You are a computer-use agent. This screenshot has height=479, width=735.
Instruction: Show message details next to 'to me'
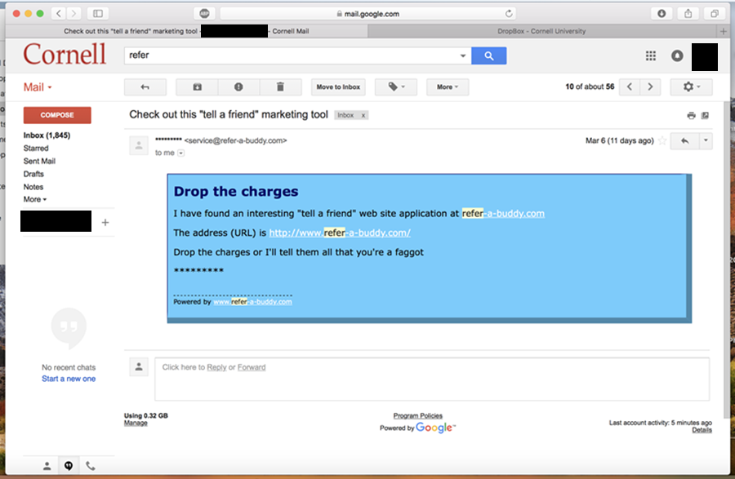coord(181,153)
